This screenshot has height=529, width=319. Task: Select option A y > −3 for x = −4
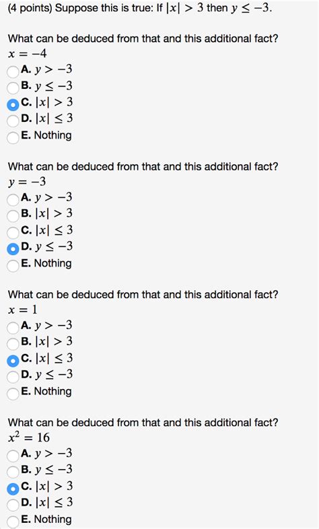click(x=13, y=71)
